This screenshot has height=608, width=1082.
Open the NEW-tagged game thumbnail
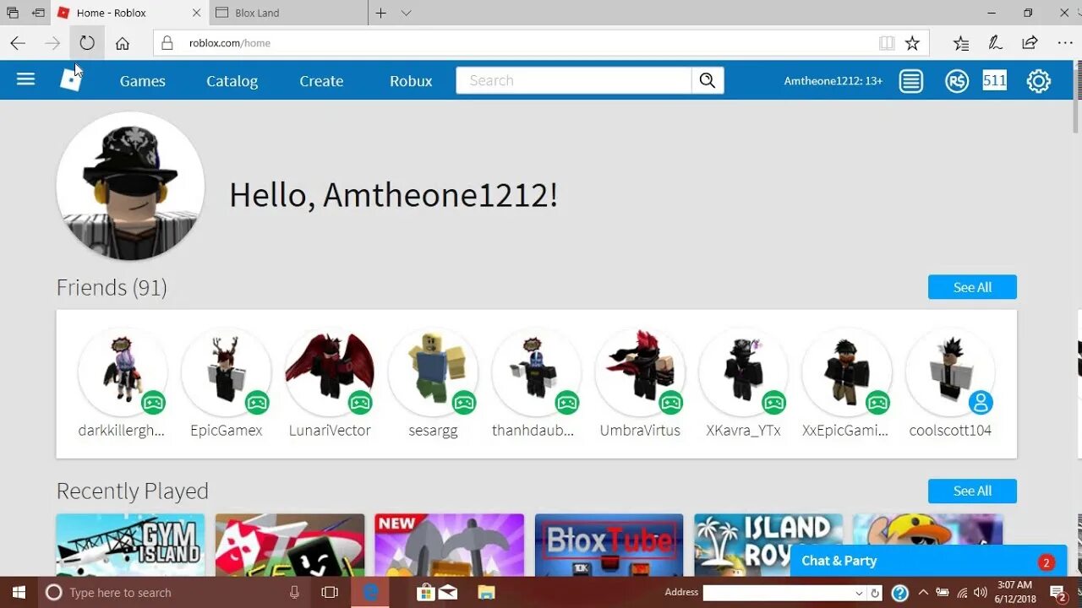click(449, 545)
